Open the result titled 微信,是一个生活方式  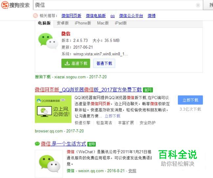point(63,144)
